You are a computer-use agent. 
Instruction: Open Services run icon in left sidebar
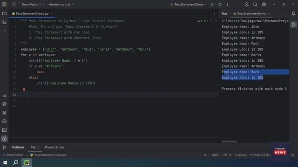[4, 122]
